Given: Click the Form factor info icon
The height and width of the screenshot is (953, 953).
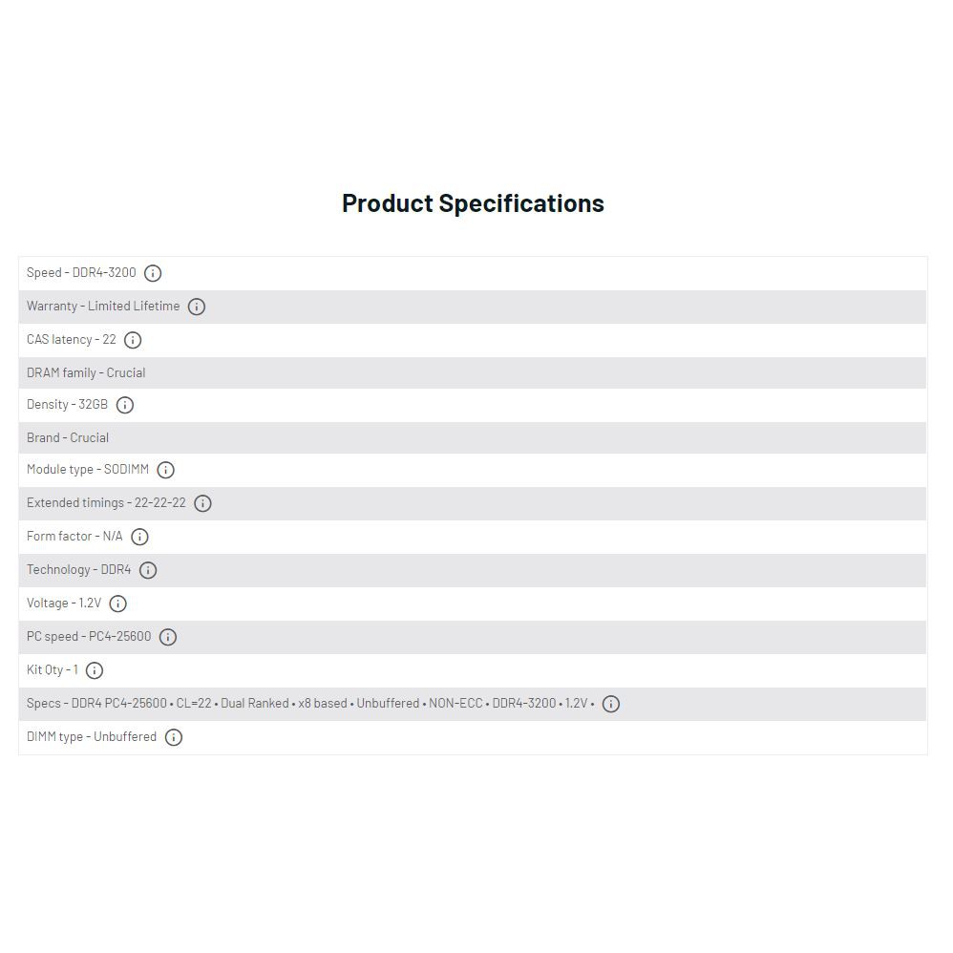Looking at the screenshot, I should (x=139, y=537).
